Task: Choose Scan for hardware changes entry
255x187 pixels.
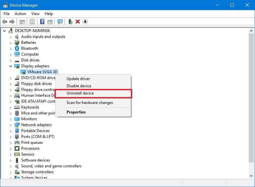Action: click(x=93, y=103)
